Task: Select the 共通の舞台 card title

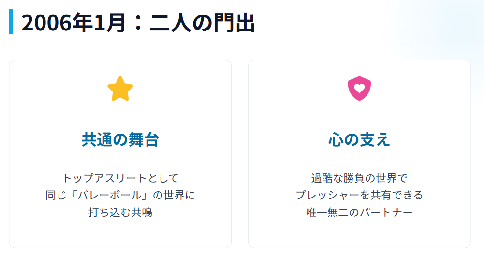Action: click(120, 139)
